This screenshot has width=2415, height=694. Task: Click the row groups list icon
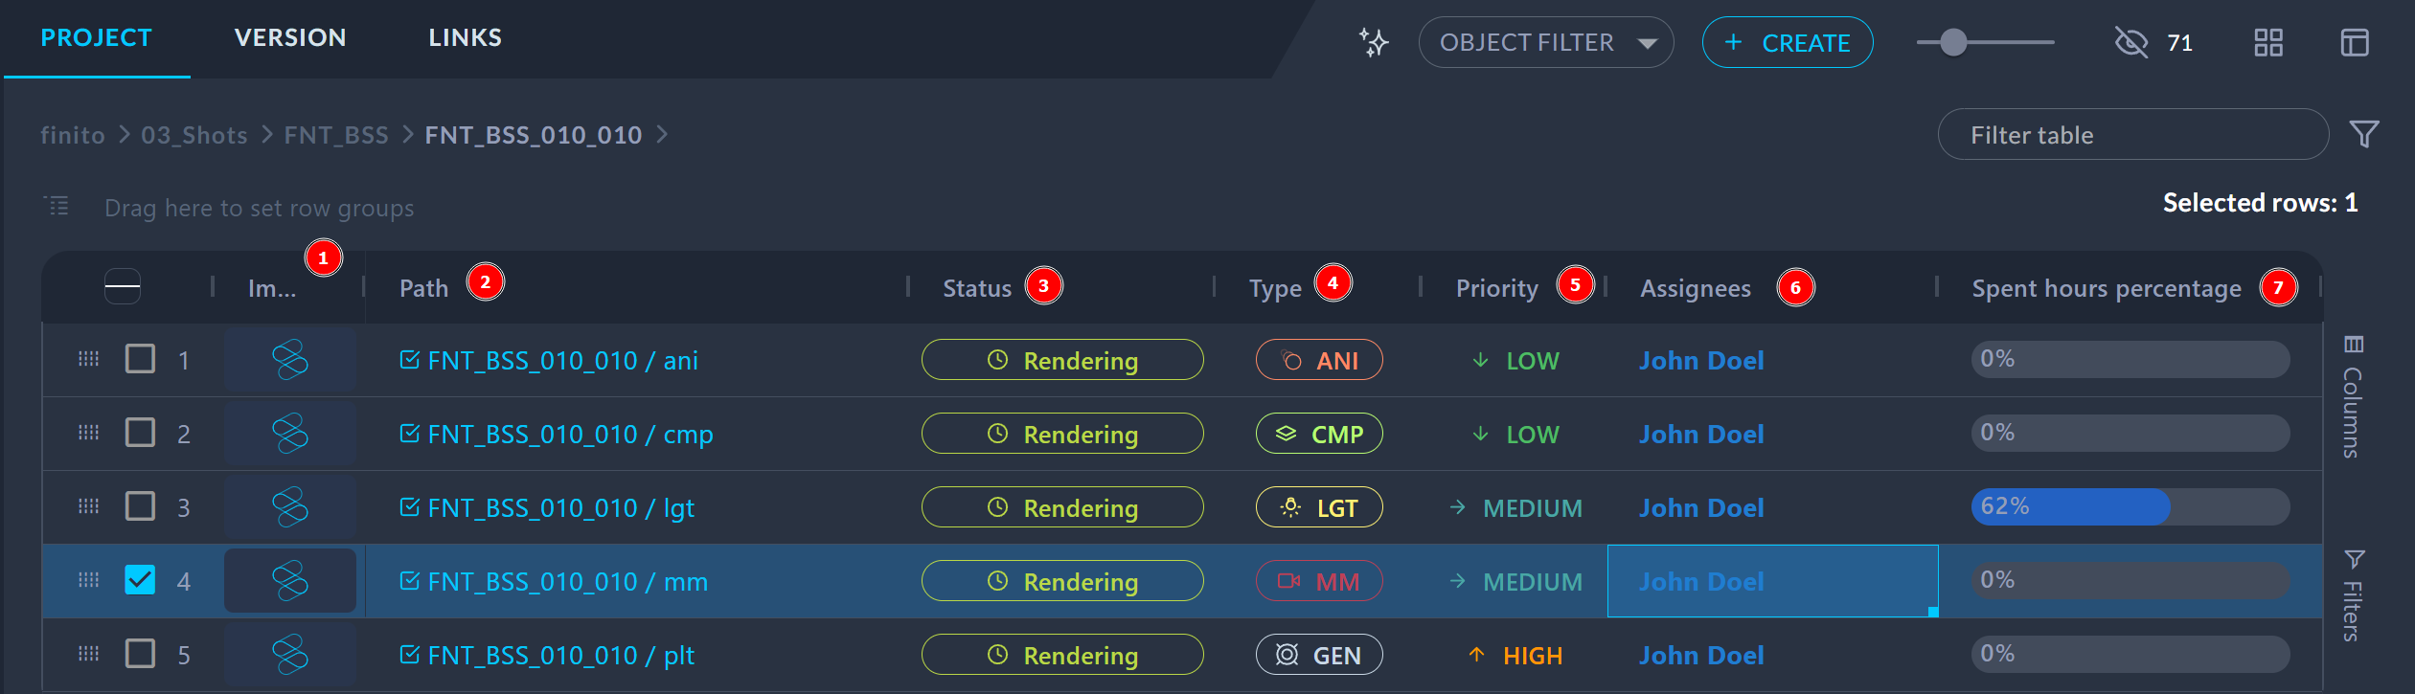click(57, 207)
